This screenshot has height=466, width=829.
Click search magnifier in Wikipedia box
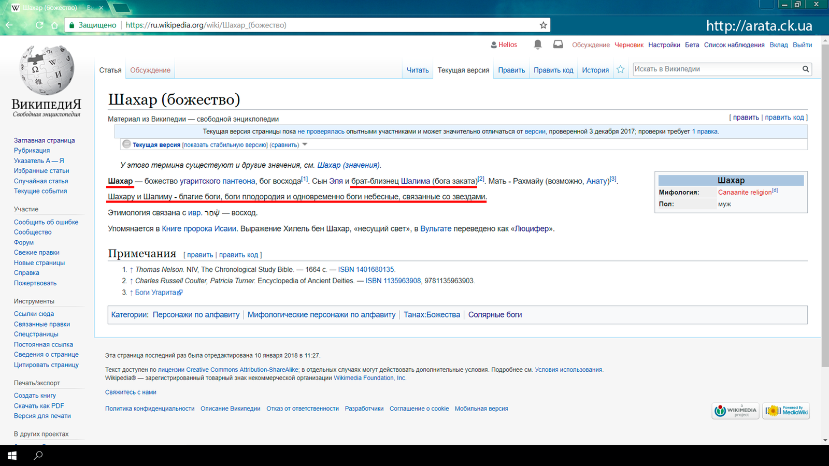coord(806,69)
